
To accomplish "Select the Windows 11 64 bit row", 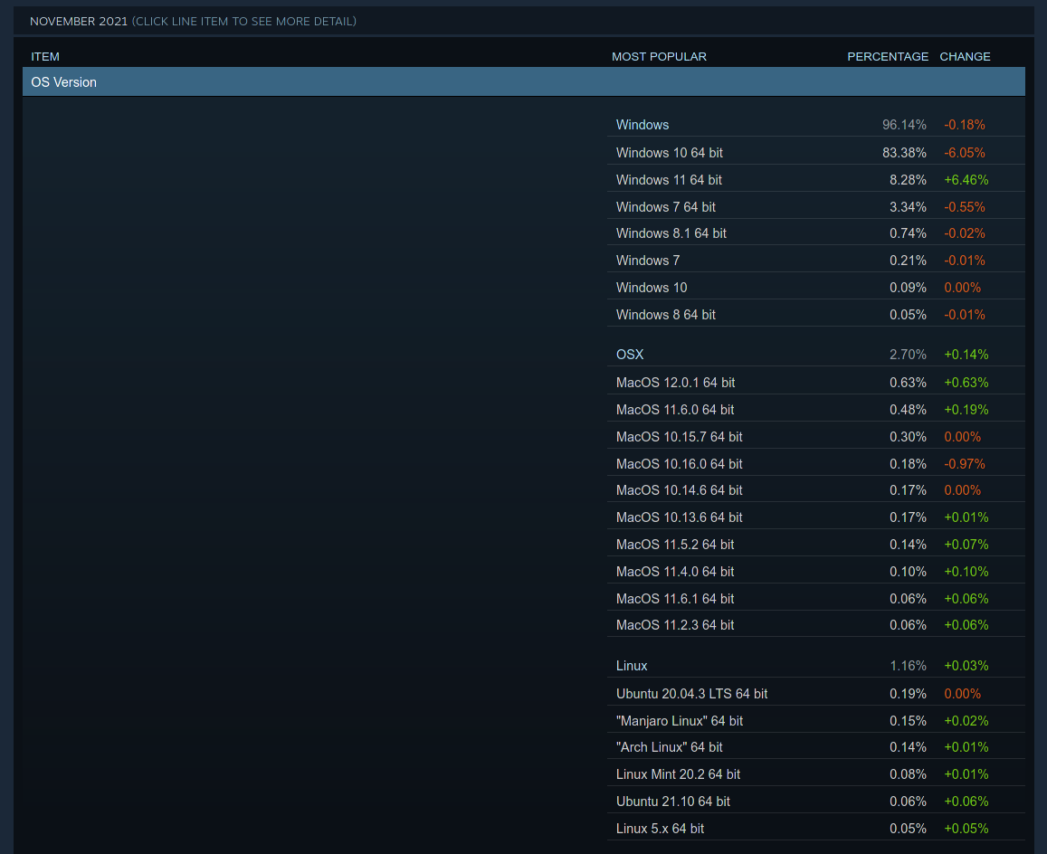I will coord(816,180).
